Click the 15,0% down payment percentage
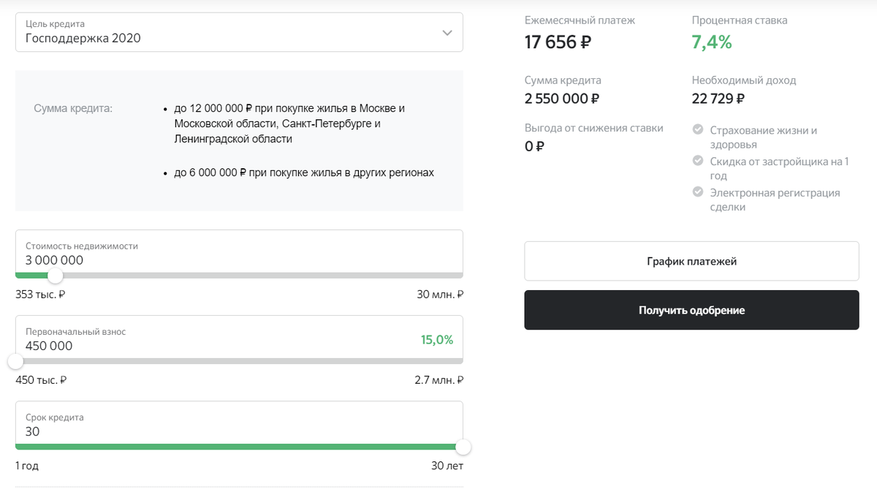Screen dimensions: 877x489 437,340
